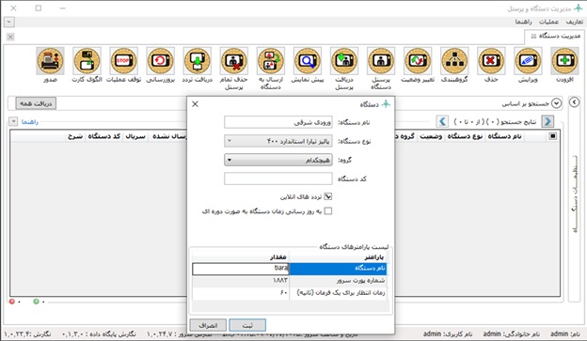Click the پارامتر column header

pyautogui.click(x=338, y=256)
